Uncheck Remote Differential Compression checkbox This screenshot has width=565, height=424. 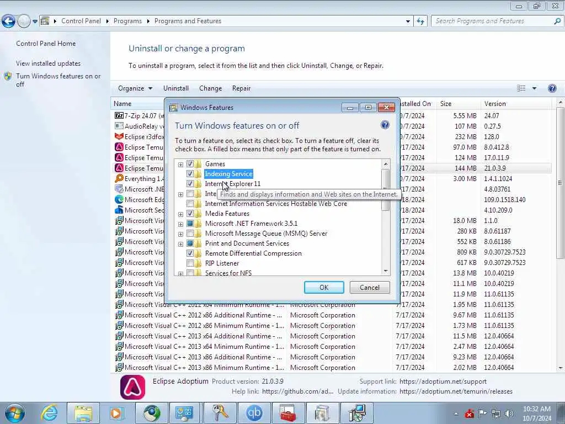pos(190,253)
